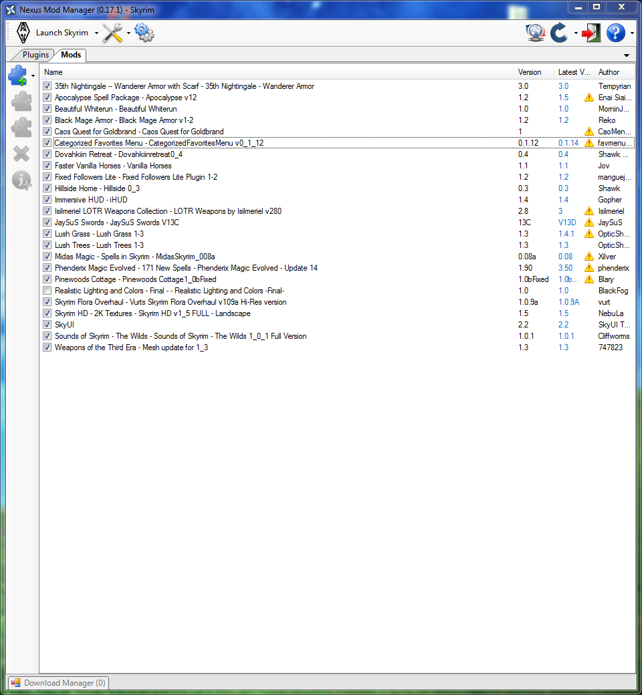Click warning icon on Isilmeriel LOTR Weapons row

[x=588, y=211]
